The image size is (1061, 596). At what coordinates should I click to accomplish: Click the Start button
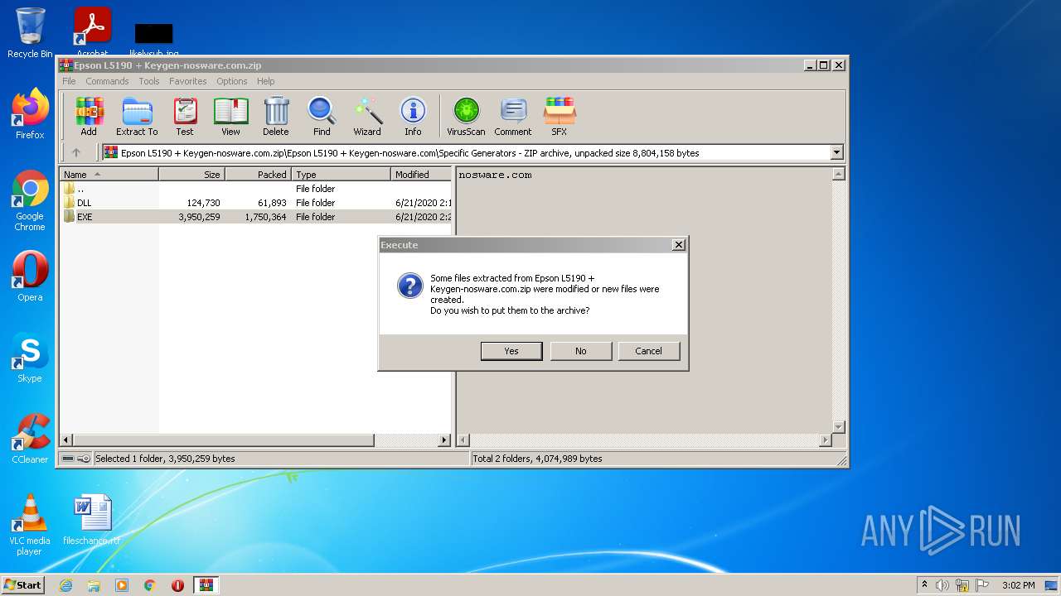point(23,585)
